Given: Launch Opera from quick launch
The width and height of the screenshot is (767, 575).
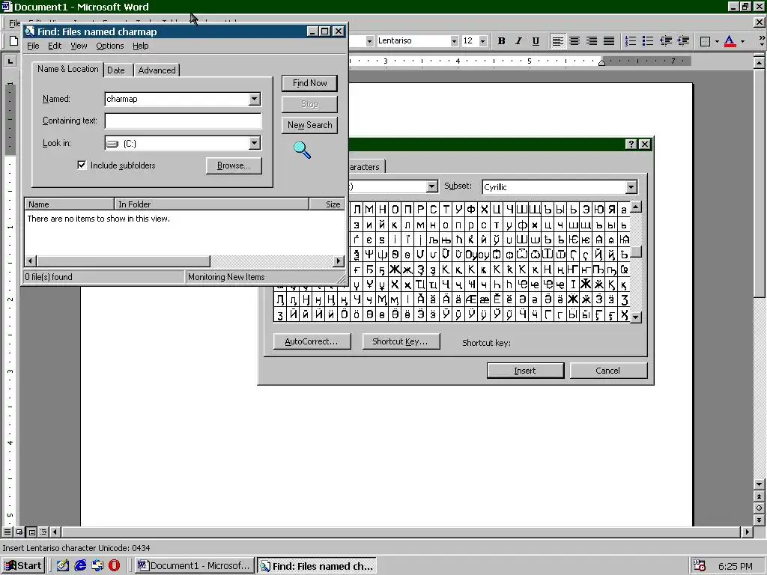Looking at the screenshot, I should 114,566.
